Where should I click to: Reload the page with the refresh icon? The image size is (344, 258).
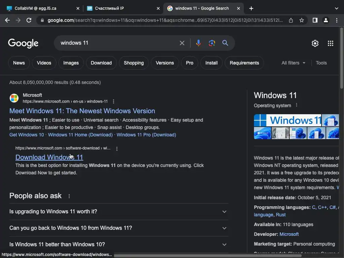click(x=29, y=20)
